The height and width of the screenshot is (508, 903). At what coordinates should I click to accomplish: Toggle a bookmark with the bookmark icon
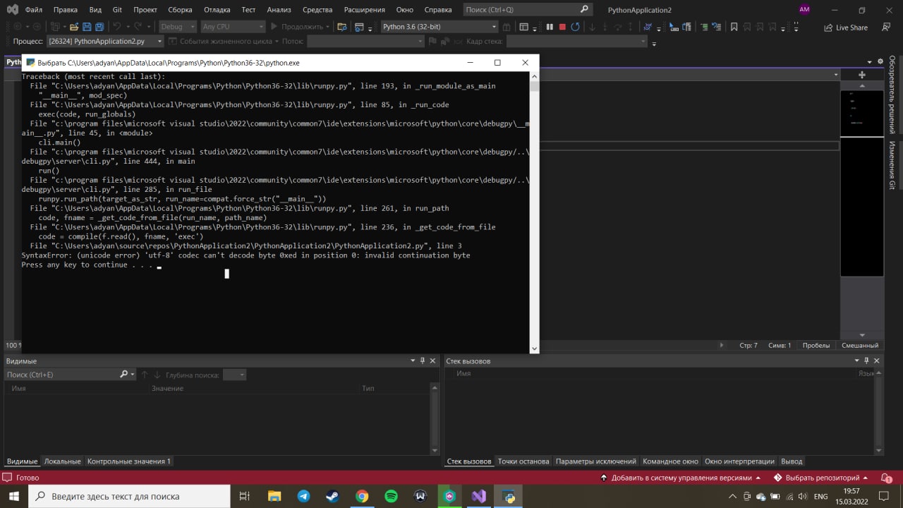point(734,27)
